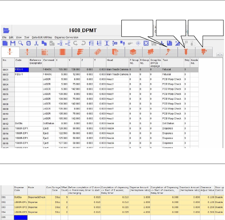Image resolution: width=225 pixels, height=220 pixels.
Task: Click the open folder icon
Action: [x=6, y=31]
